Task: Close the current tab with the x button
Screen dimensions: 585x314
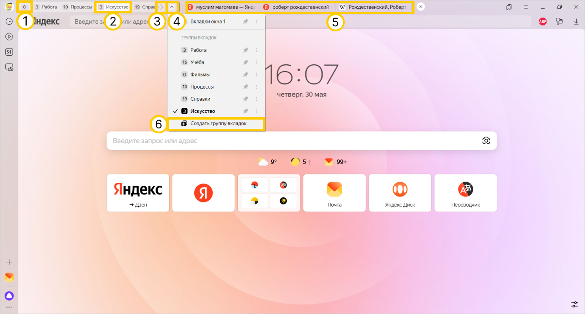Action: [421, 7]
